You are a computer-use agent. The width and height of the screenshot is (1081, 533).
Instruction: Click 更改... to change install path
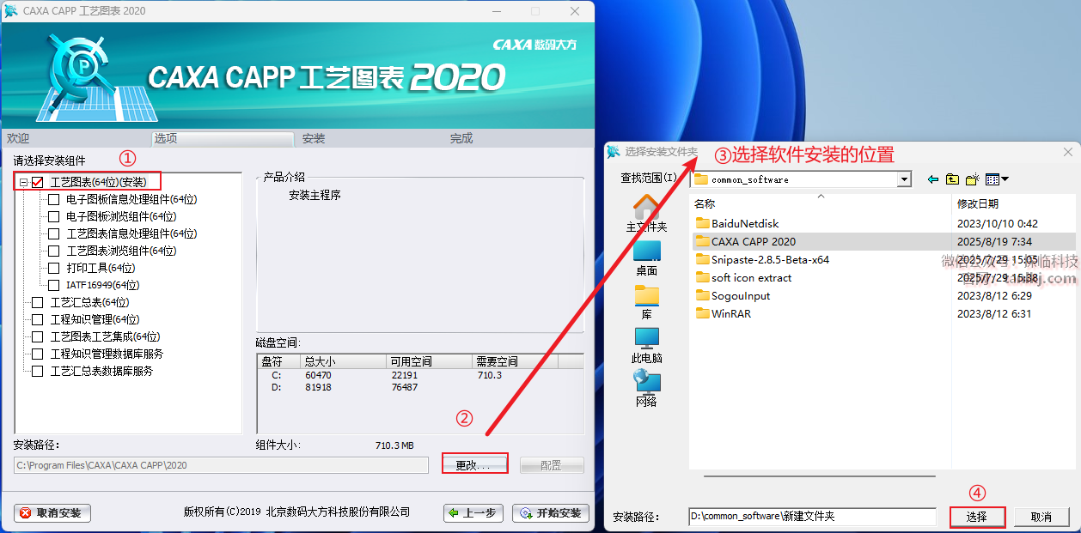pos(475,464)
